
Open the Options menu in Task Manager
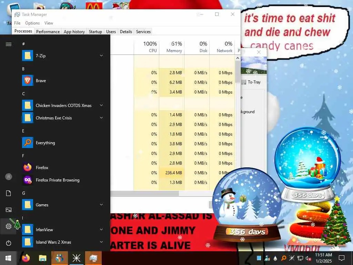pos(32,23)
